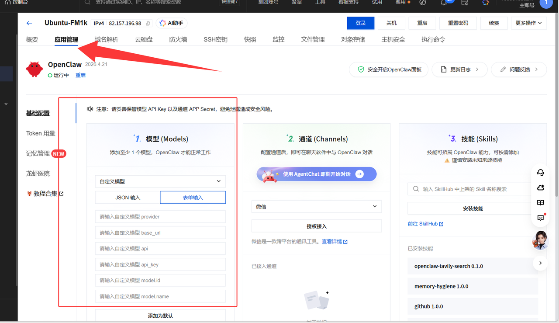The height and width of the screenshot is (323, 559).
Task: Copy the IPv4 address with the copy icon
Action: pyautogui.click(x=148, y=23)
